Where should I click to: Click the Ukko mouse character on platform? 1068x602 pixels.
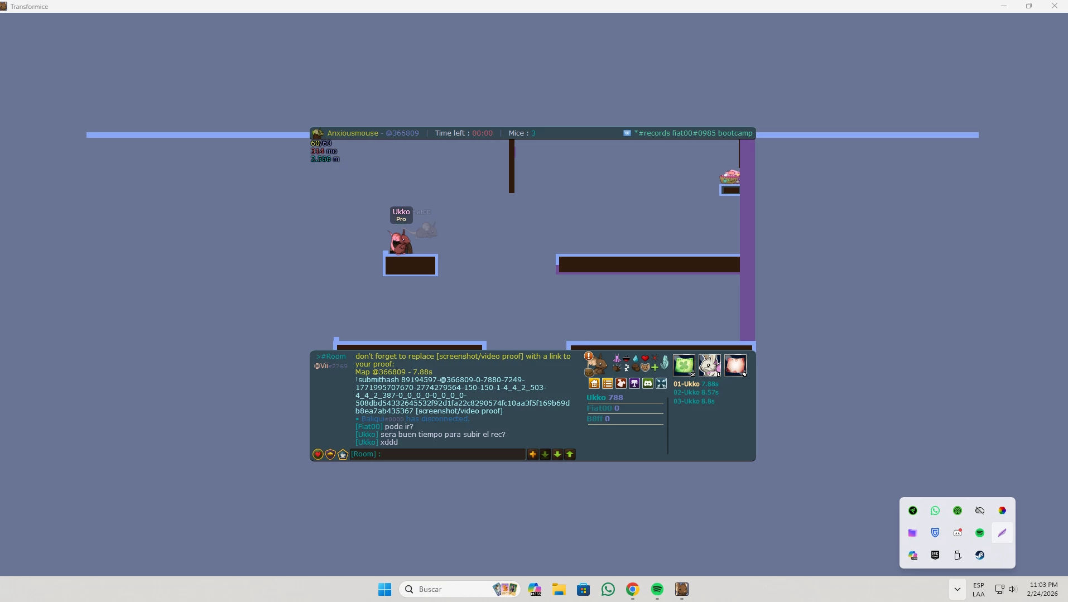(x=400, y=243)
